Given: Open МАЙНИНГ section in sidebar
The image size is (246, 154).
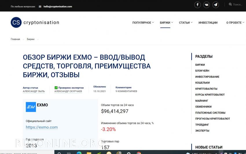Looking at the screenshot, I should [202, 101].
